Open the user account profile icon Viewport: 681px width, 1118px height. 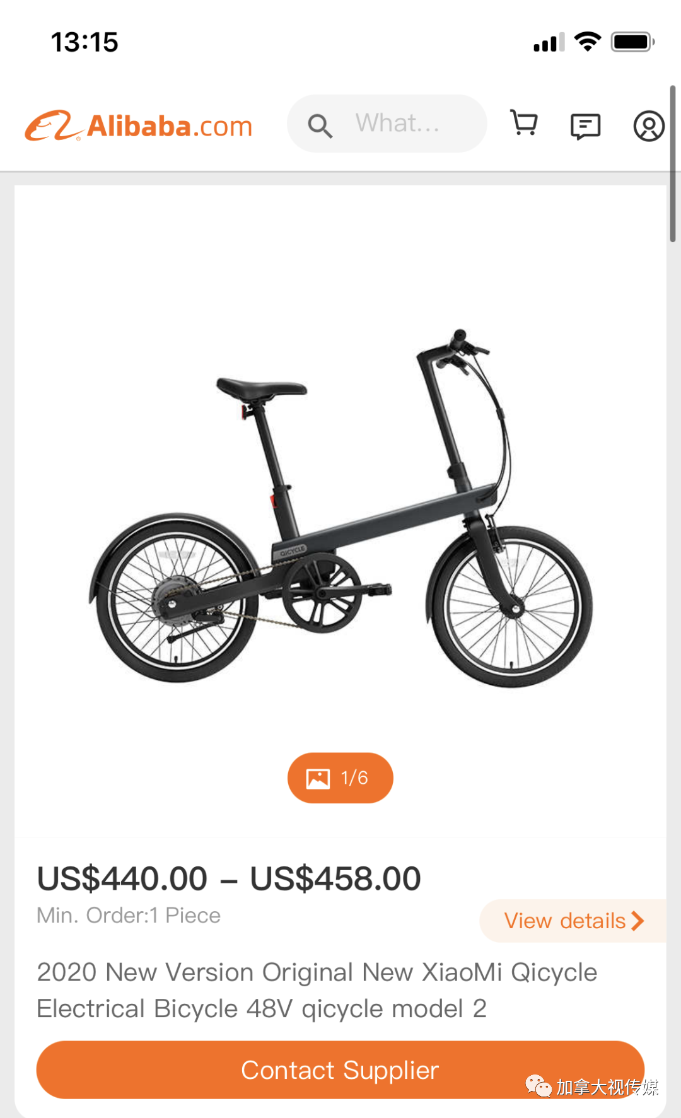(649, 126)
